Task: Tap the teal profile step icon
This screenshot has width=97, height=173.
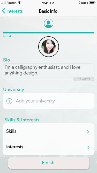Action: (x=49, y=23)
